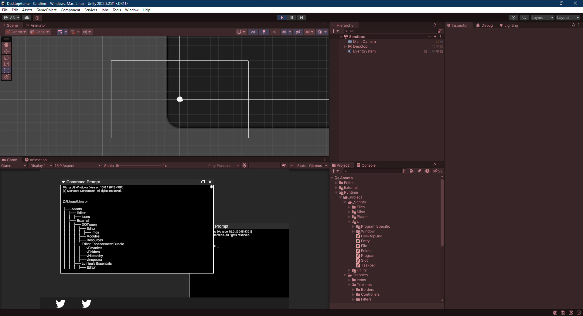The image size is (583, 316).
Task: Click the Gizmos button in Game view
Action: pos(315,165)
